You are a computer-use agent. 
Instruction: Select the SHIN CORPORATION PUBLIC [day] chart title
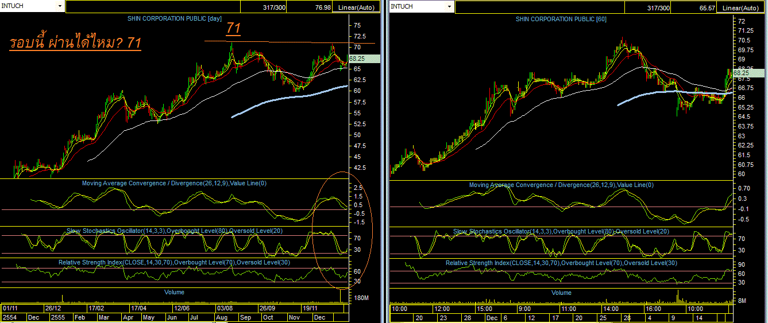pos(175,19)
